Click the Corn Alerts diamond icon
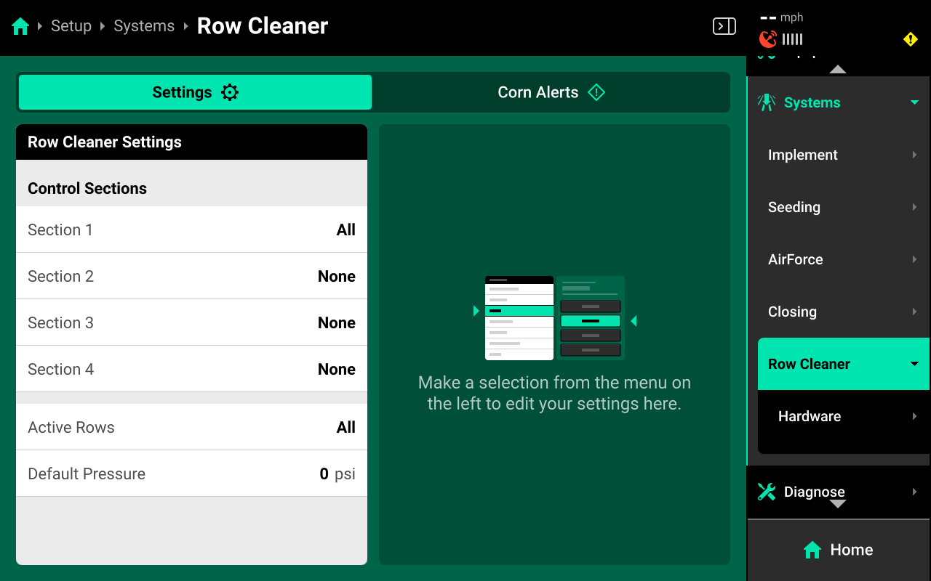The width and height of the screenshot is (931, 581). pos(596,92)
